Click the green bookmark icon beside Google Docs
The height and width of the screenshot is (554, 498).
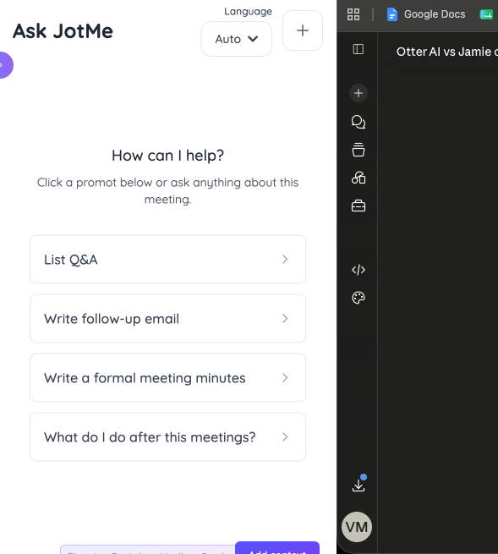point(486,14)
